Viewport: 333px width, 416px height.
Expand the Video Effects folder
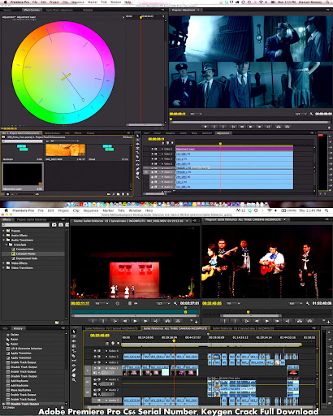coord(3,263)
